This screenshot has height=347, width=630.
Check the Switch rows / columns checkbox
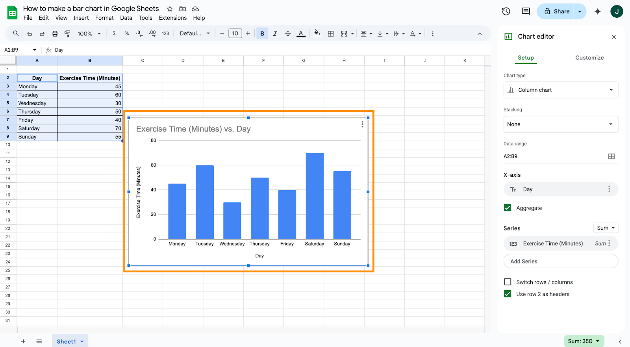(508, 282)
